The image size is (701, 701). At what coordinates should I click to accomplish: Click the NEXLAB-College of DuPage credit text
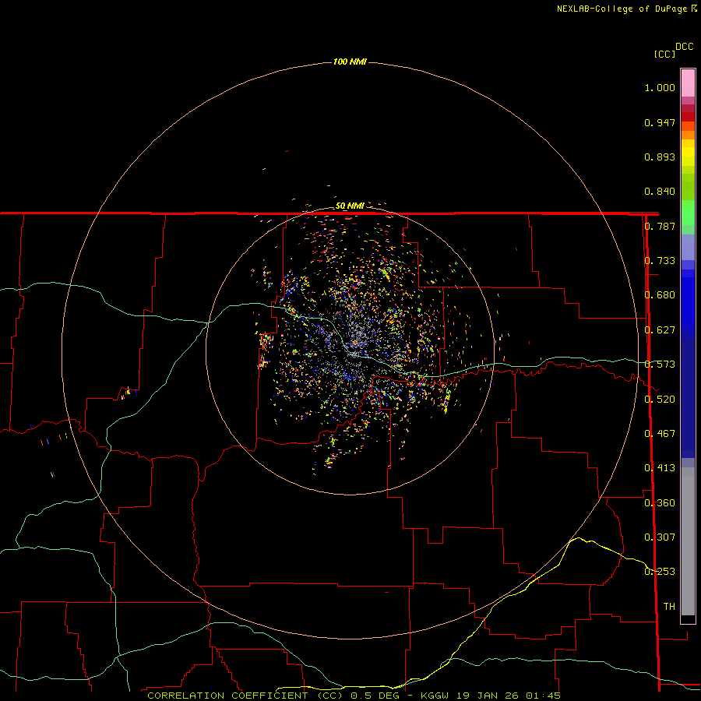(622, 9)
